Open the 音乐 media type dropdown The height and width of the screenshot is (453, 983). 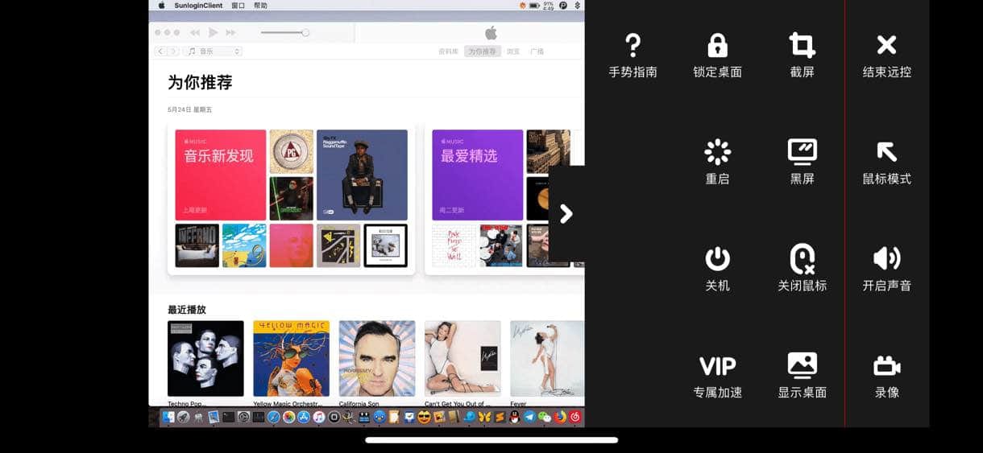coord(213,51)
